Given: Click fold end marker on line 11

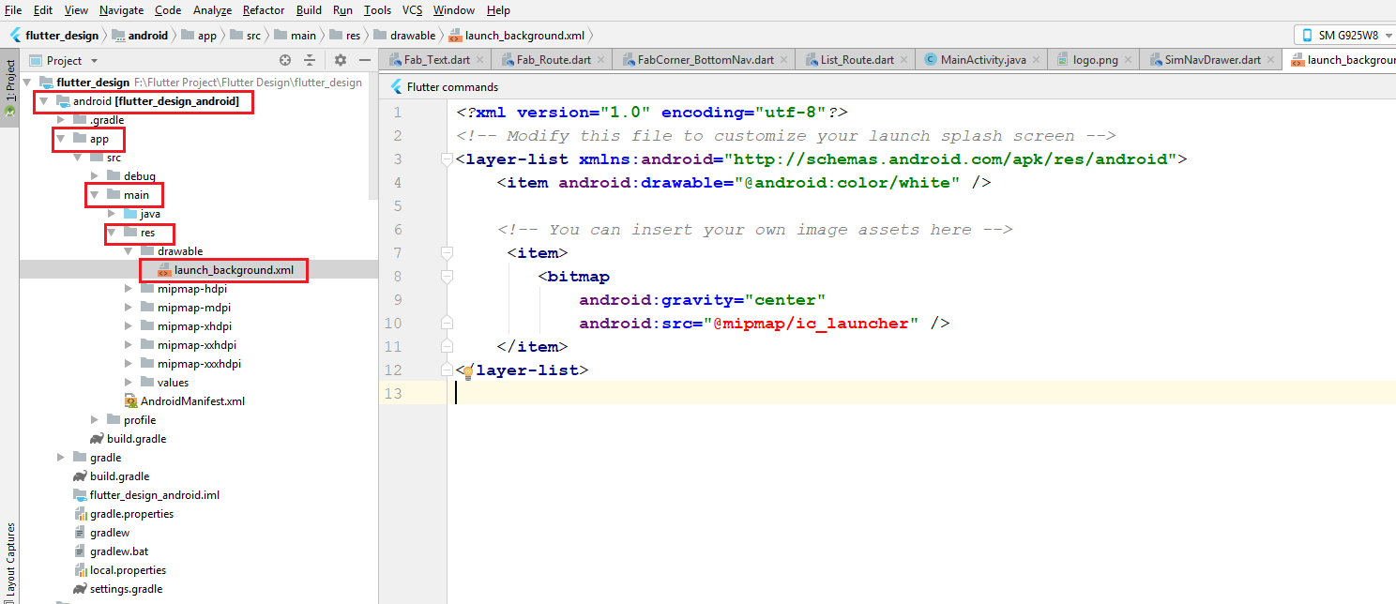Looking at the screenshot, I should tap(447, 347).
